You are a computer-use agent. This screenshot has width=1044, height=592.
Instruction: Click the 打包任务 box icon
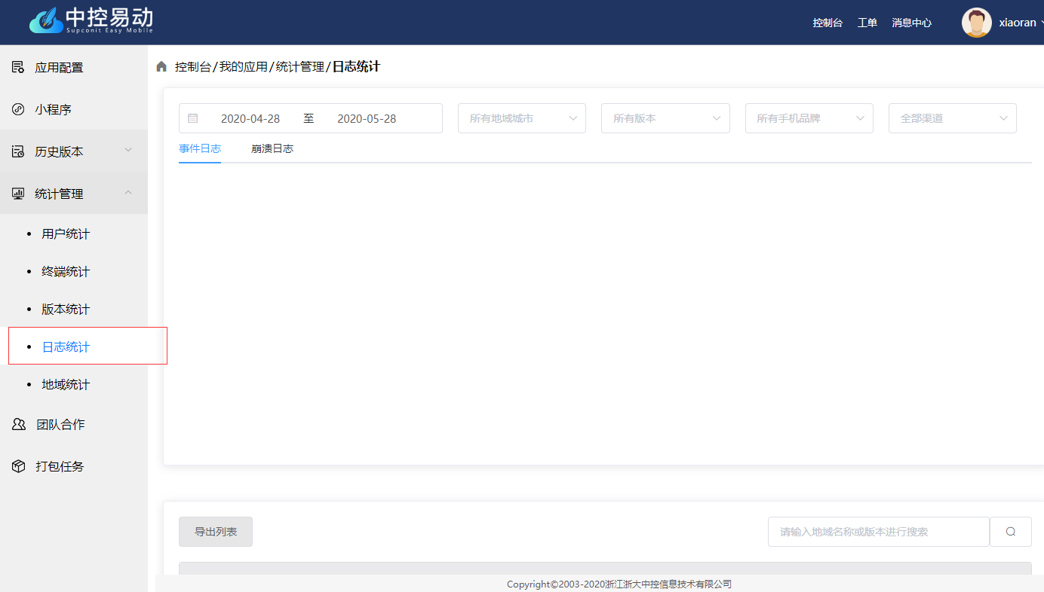(x=19, y=466)
